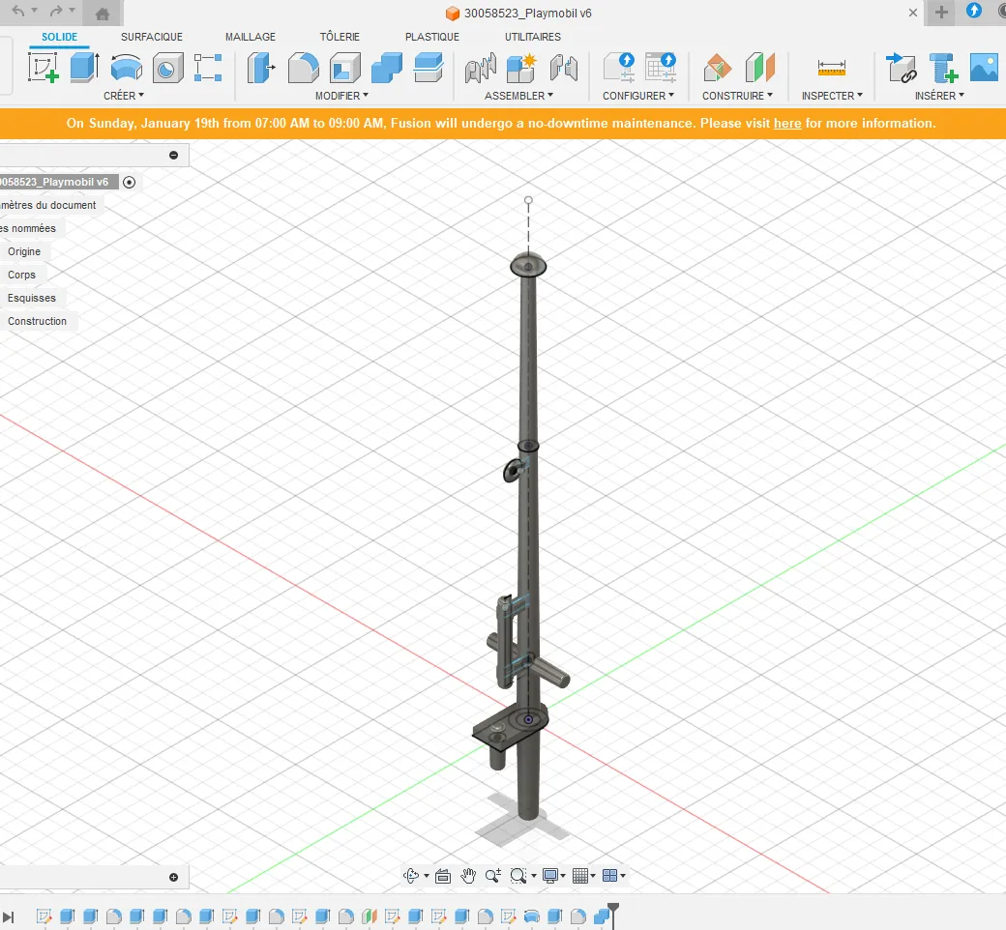Select the Construction folder in browser
The width and height of the screenshot is (1006, 930).
pos(37,321)
